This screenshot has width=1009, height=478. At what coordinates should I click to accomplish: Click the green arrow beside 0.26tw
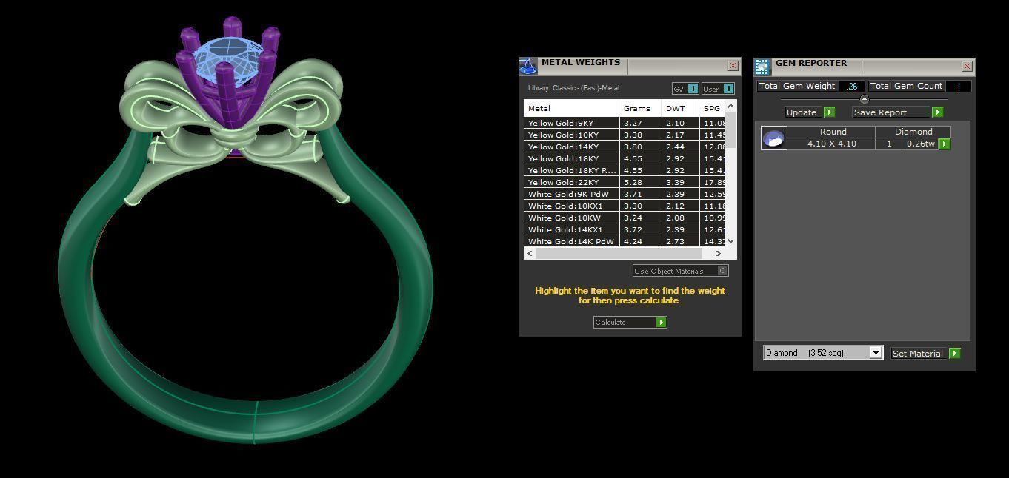(x=945, y=144)
